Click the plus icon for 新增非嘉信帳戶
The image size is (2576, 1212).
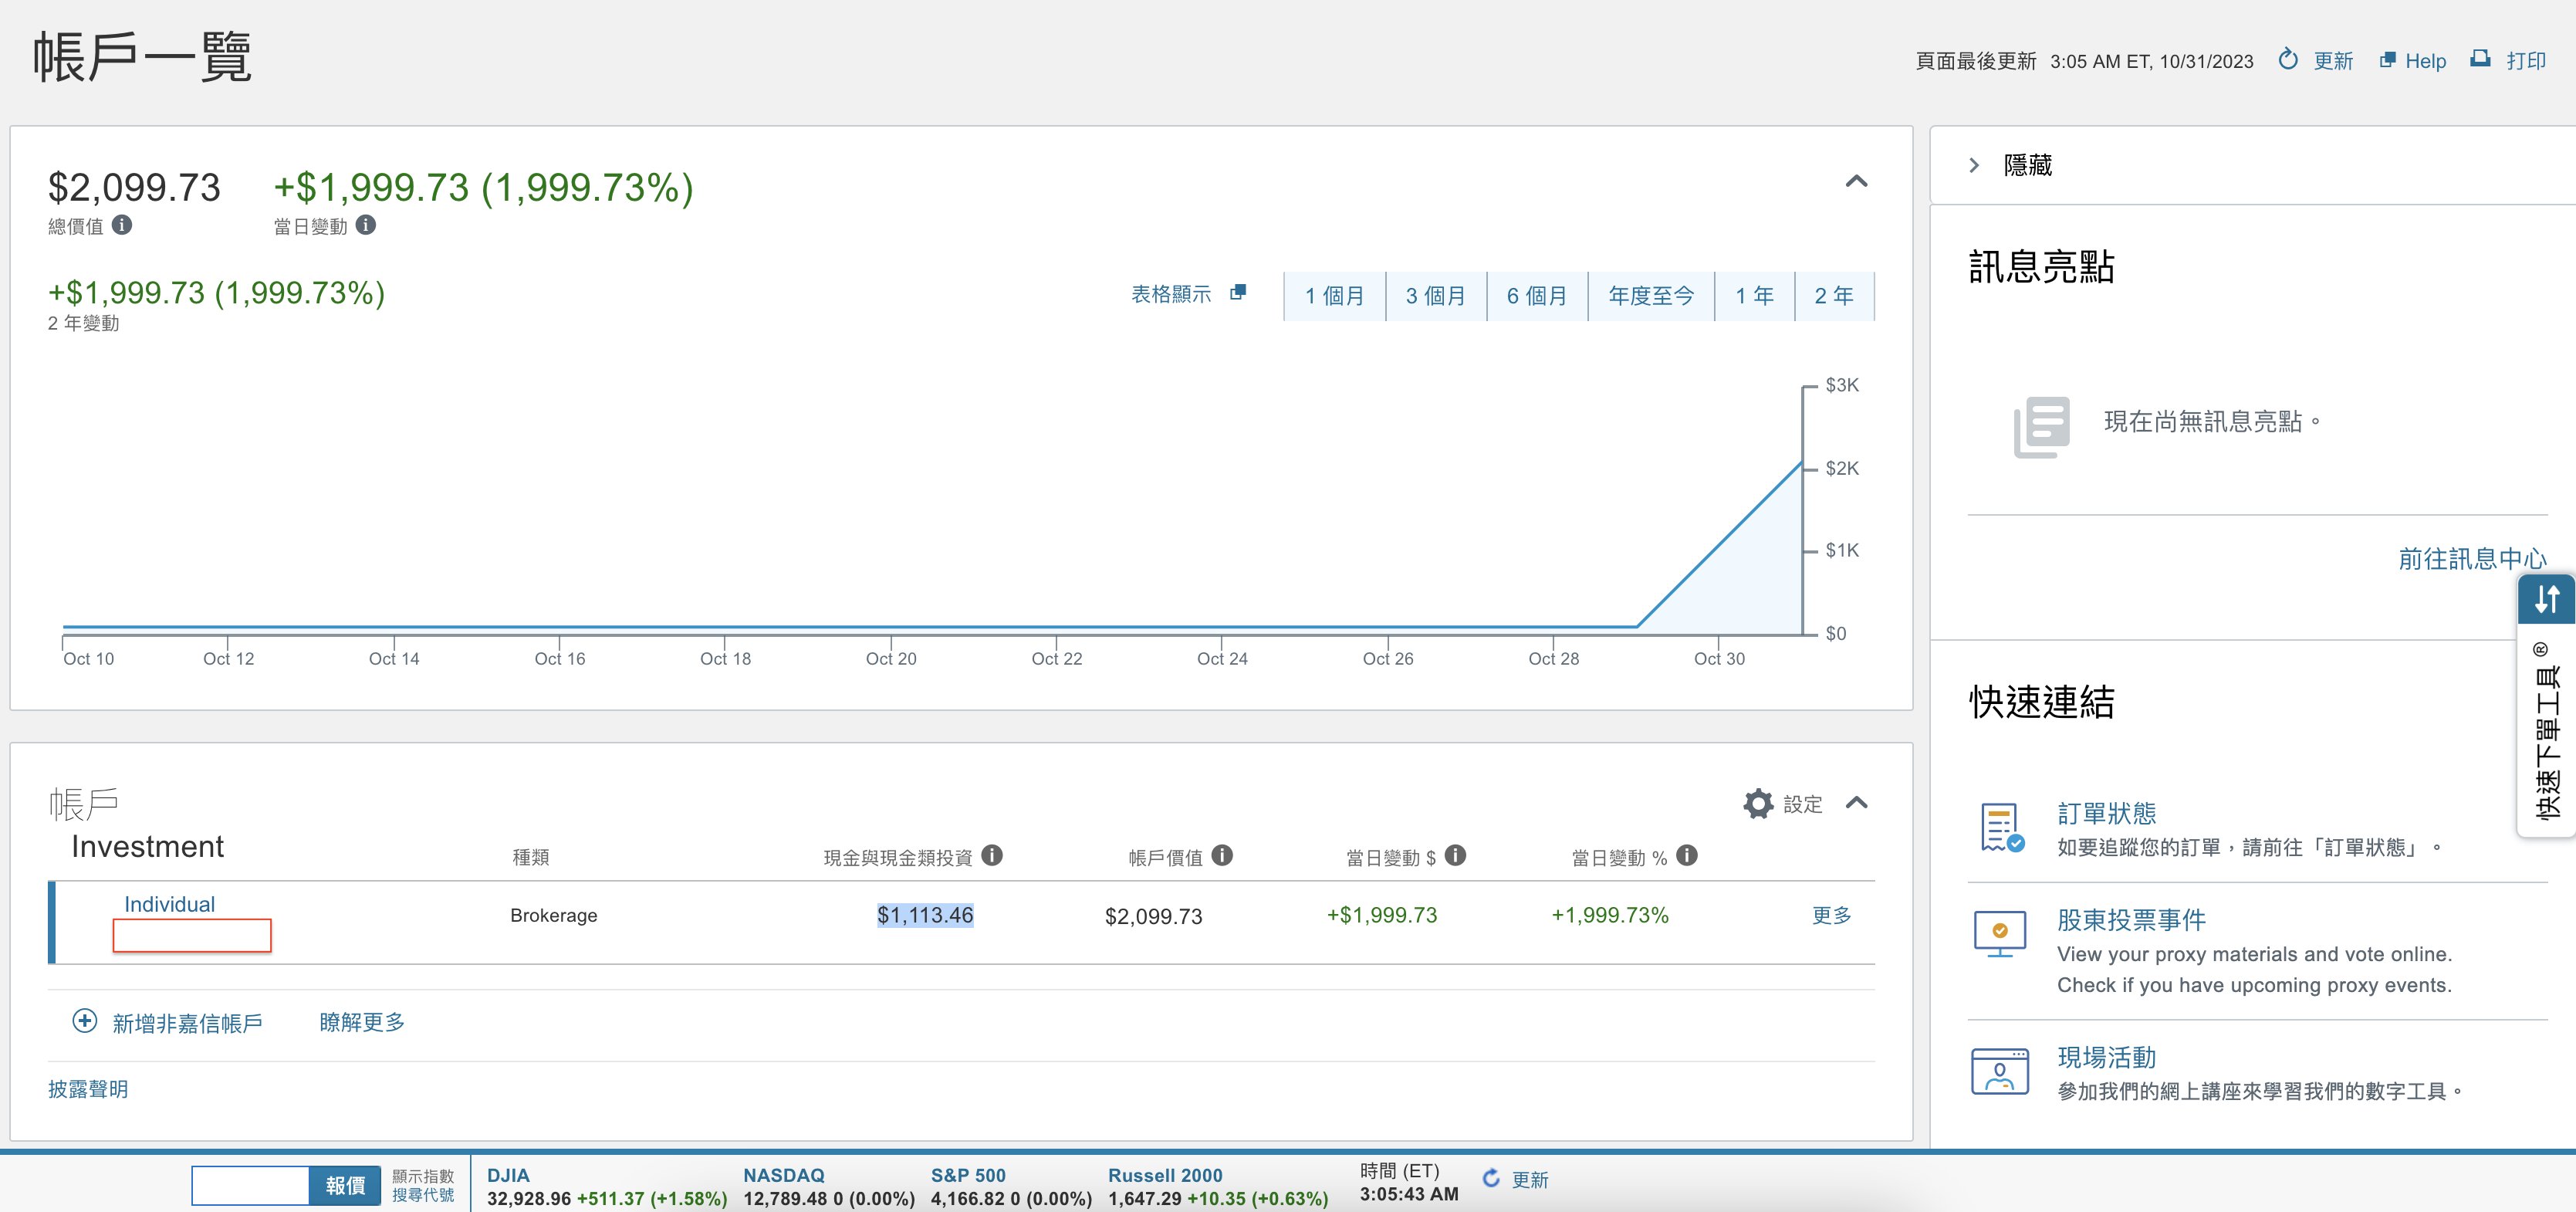85,1021
